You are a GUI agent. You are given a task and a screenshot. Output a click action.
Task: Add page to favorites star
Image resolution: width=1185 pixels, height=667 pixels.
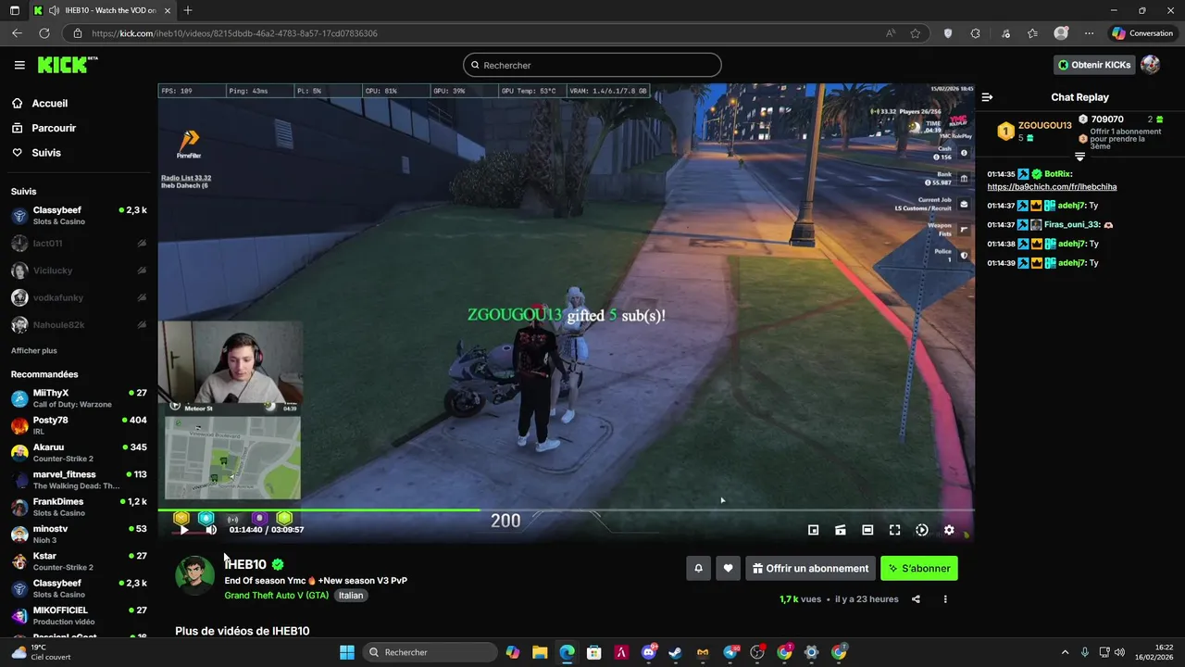point(916,33)
